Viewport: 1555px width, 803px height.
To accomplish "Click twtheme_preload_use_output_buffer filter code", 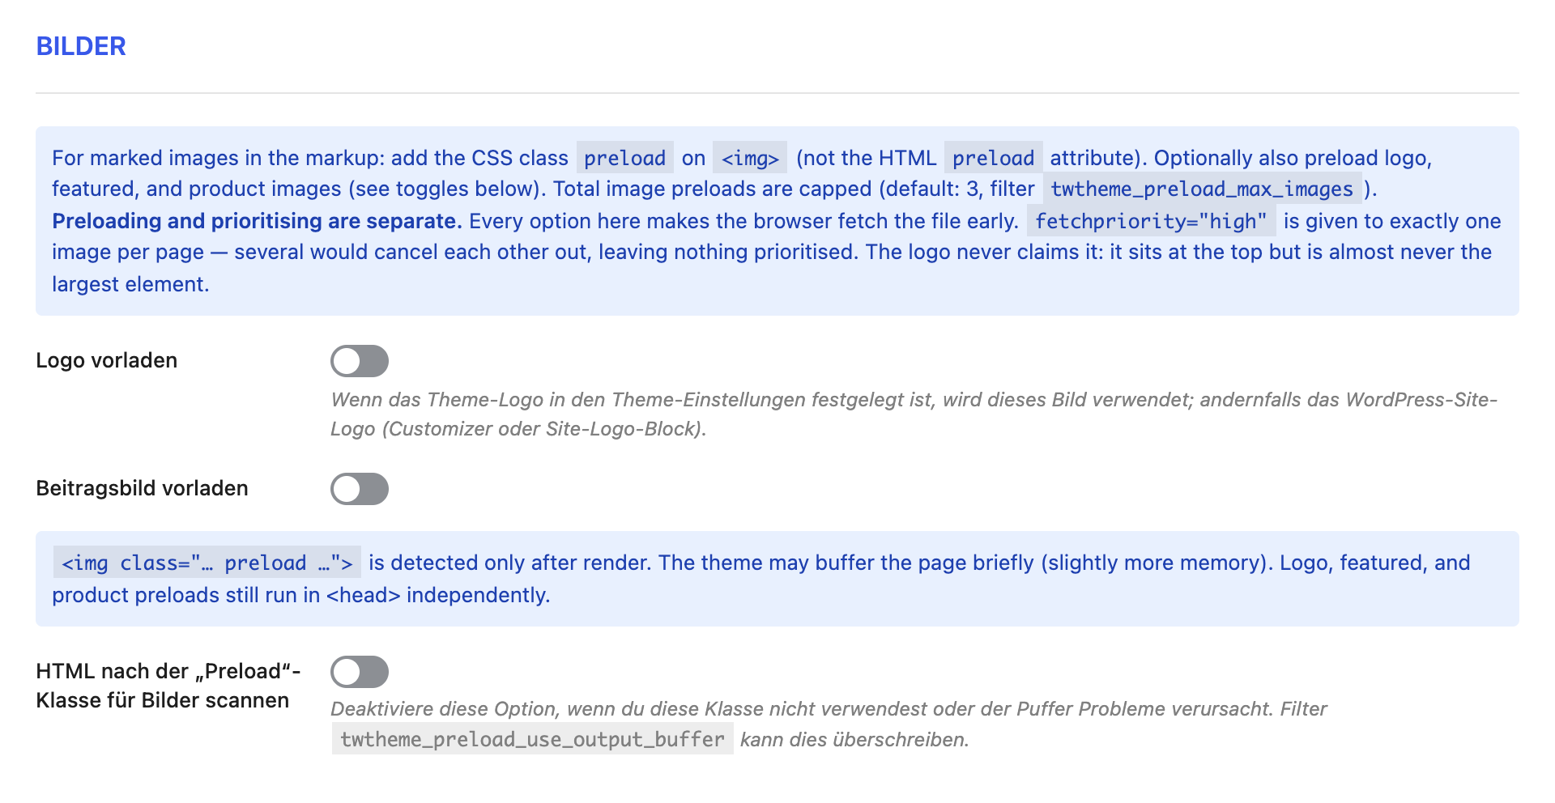I will click(x=532, y=739).
